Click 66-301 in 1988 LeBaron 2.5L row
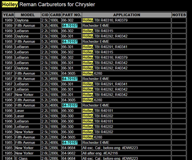Viewport: 192px width, 160px height. click(68, 63)
